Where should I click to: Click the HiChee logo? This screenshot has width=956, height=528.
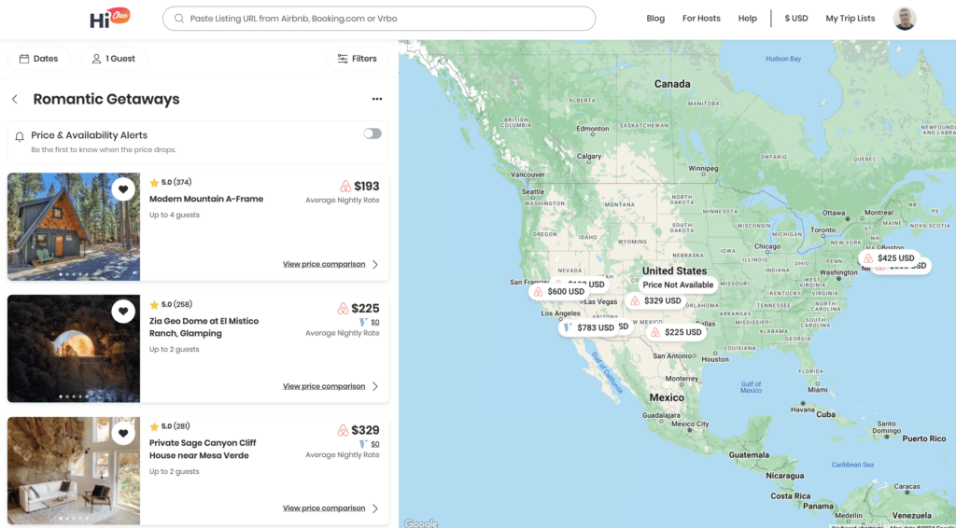tap(110, 19)
